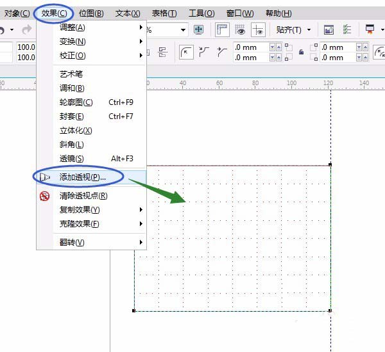Image resolution: width=385 pixels, height=352 pixels.
Task: Click the lower 100.0 scale field
Action: click(x=26, y=58)
